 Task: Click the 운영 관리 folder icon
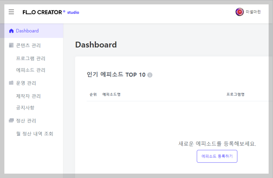tap(11, 83)
